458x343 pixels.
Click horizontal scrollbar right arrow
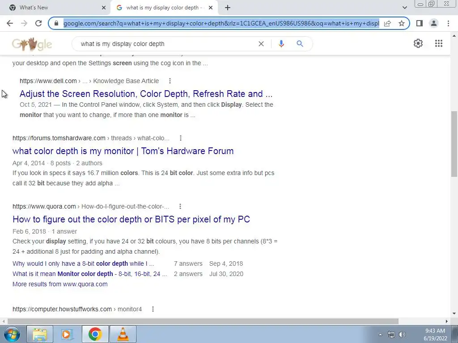447,321
